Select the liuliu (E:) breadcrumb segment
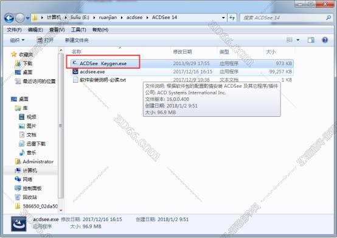 (80, 18)
